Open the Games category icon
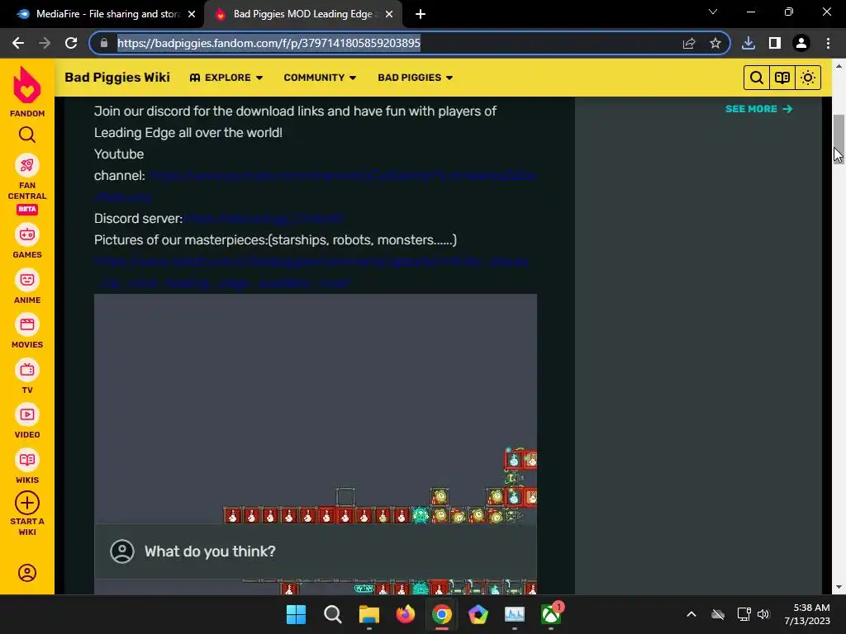846x634 pixels. pyautogui.click(x=27, y=235)
